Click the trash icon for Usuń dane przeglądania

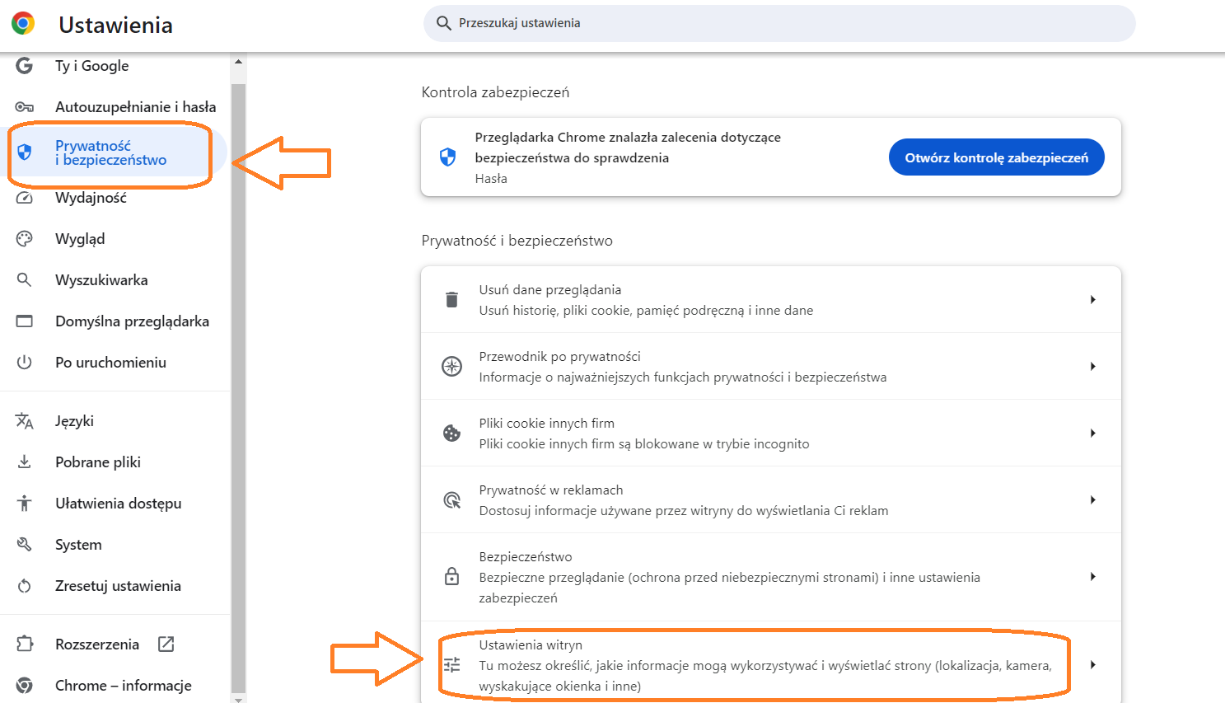[x=451, y=300]
